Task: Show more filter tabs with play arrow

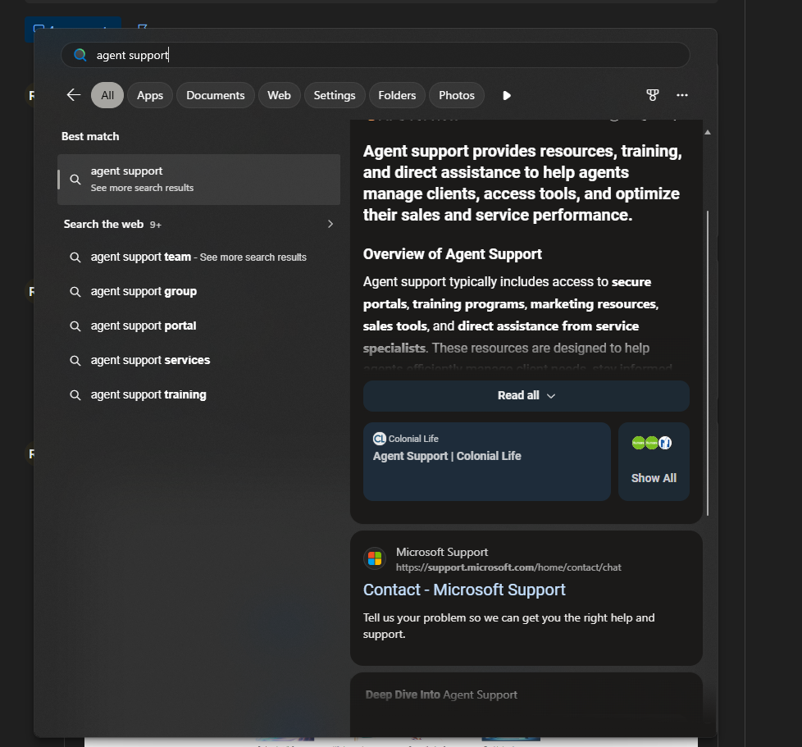Action: pyautogui.click(x=506, y=96)
